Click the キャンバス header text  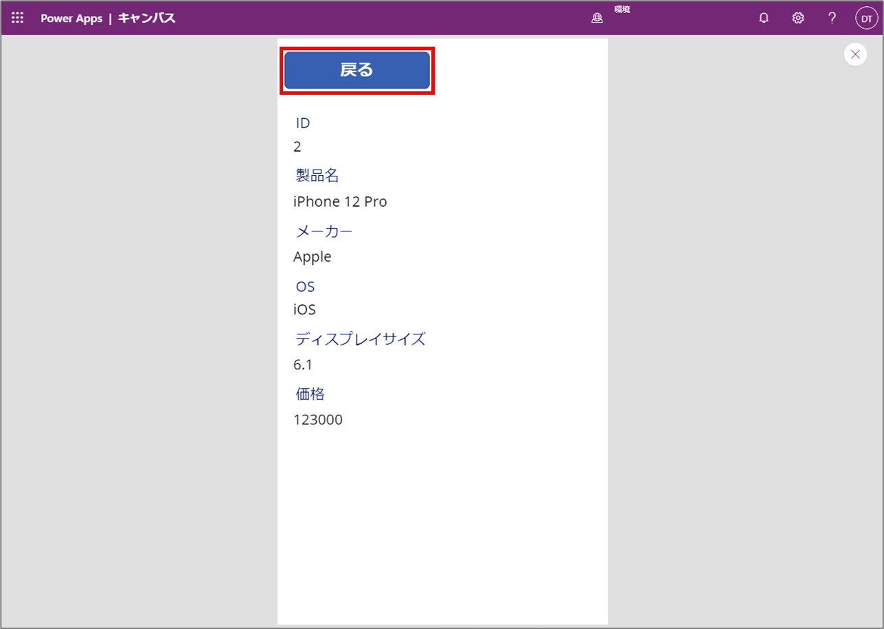tap(146, 19)
